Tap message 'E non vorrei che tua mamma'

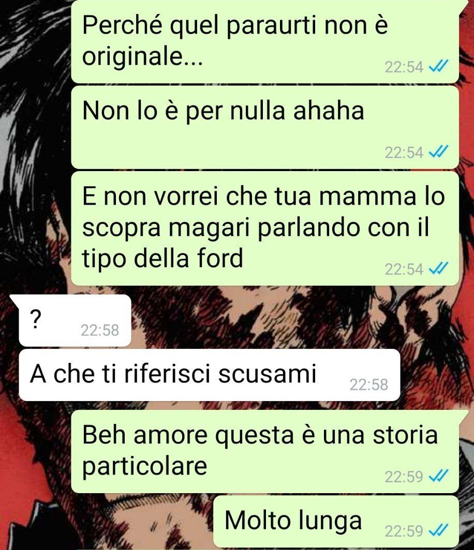coord(265,228)
